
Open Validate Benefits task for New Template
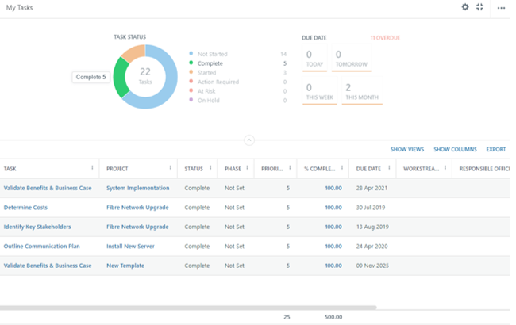[x=48, y=266]
